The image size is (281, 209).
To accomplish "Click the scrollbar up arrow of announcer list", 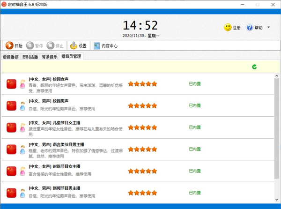I will click(277, 76).
